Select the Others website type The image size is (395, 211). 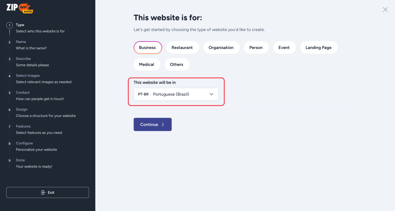(177, 65)
